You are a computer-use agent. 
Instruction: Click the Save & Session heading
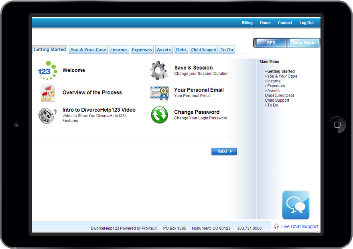[193, 68]
